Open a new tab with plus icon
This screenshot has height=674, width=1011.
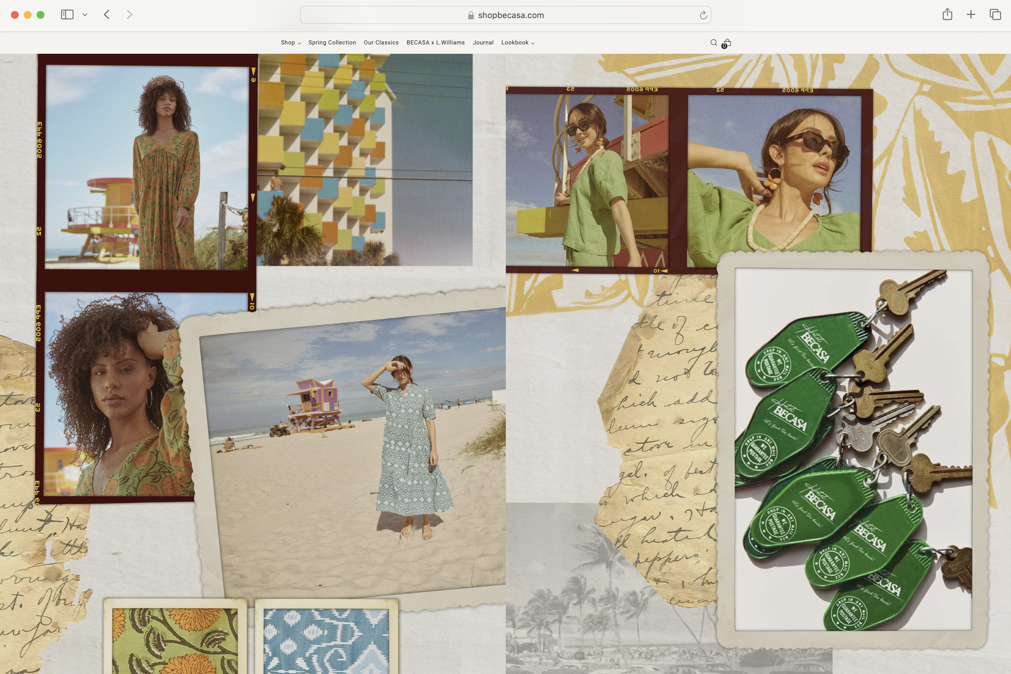[971, 15]
